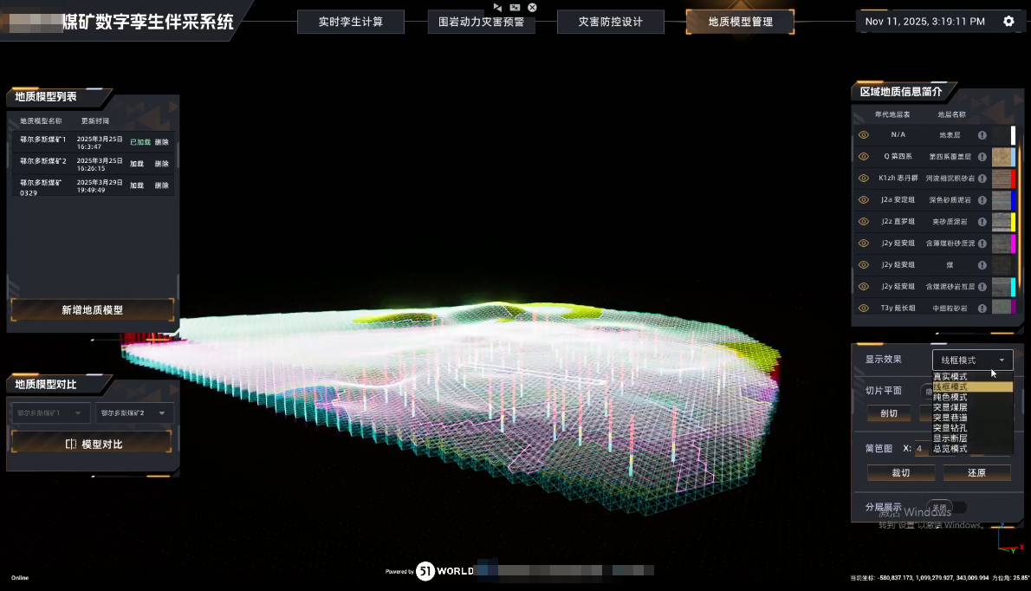Click info icon for 夹砂质泥岩 row
The width and height of the screenshot is (1031, 591).
(x=982, y=222)
